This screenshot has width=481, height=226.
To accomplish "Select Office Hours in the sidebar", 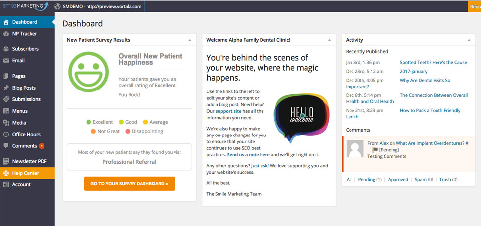I will pyautogui.click(x=27, y=135).
